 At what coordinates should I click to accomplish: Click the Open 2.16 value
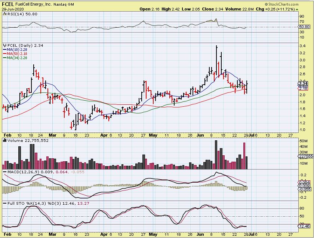[x=150, y=9]
